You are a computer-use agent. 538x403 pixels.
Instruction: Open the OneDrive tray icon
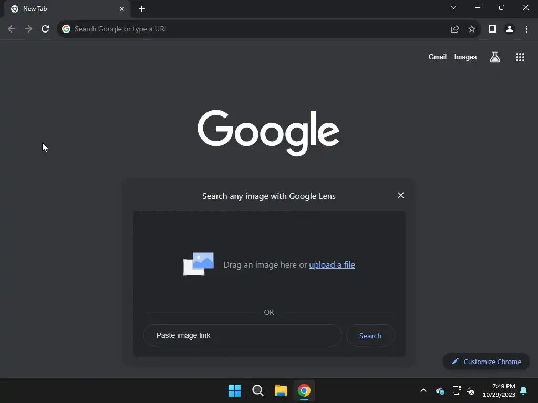440,390
